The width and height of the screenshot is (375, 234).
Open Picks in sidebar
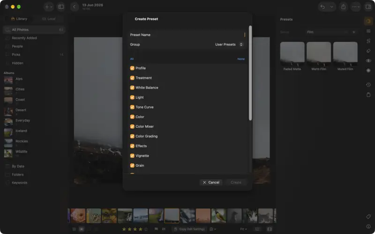click(34, 55)
